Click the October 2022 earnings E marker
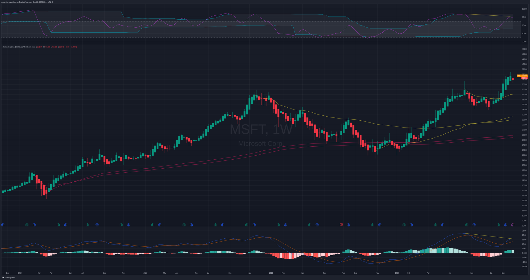 click(x=373, y=225)
